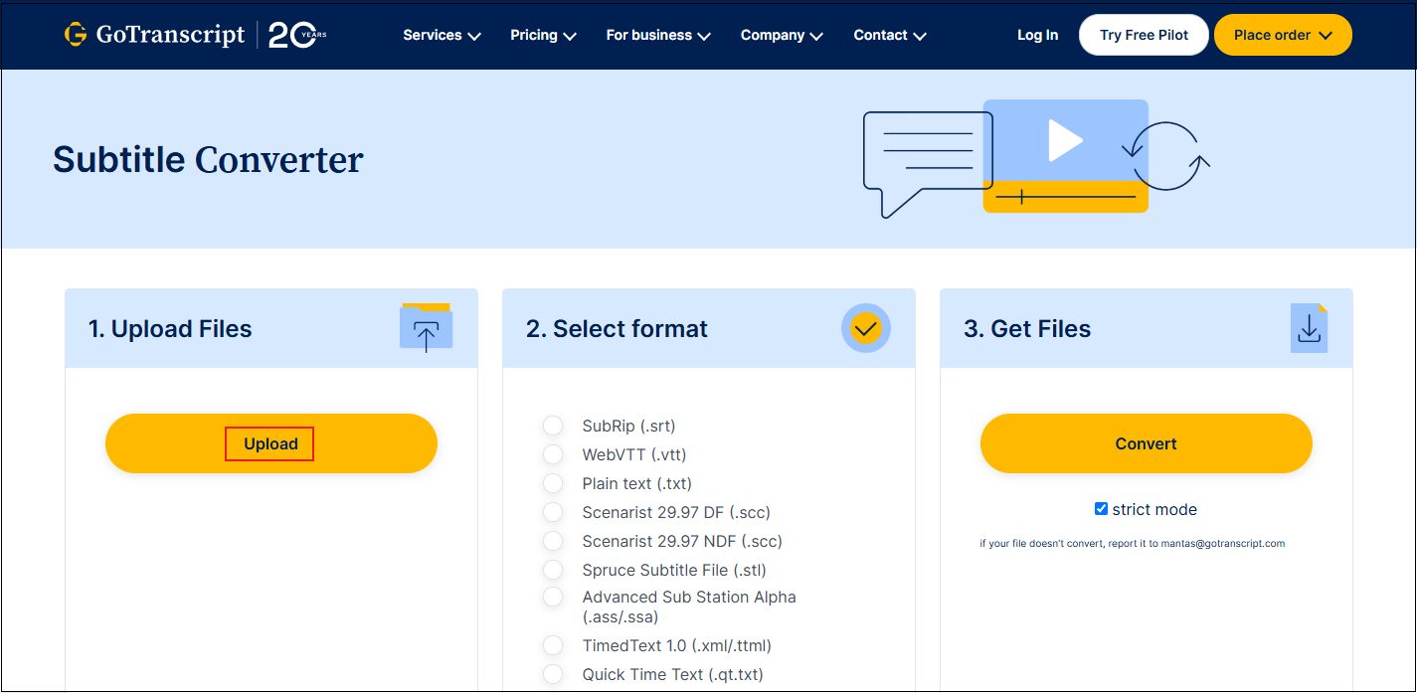Click the upload folder icon beside Upload Files
The height and width of the screenshot is (693, 1417).
pyautogui.click(x=427, y=328)
